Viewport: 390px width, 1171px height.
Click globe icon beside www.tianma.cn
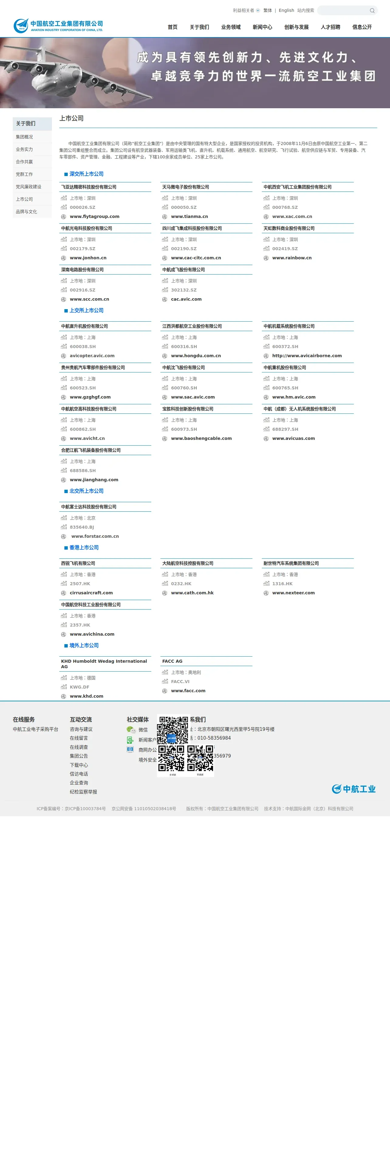point(165,217)
